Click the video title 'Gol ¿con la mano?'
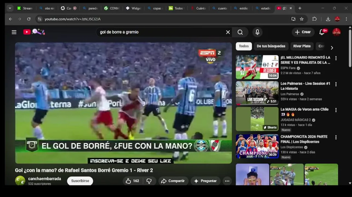352x197 pixels. [x=84, y=170]
